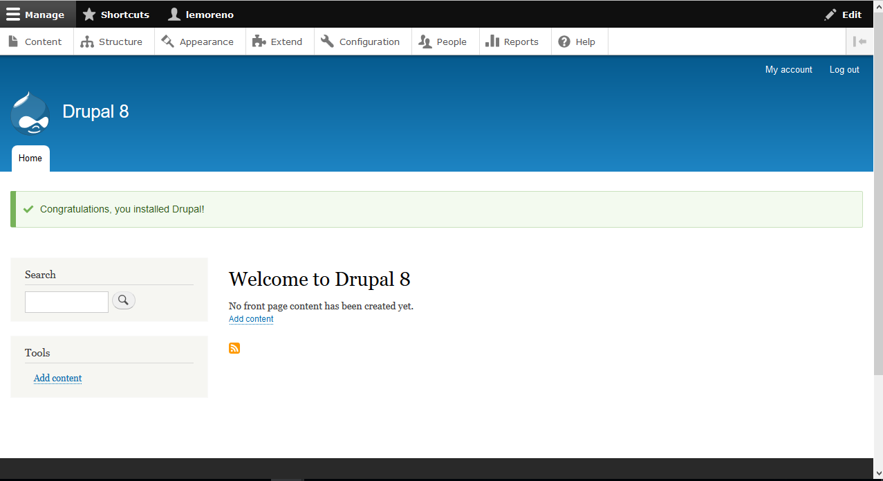Screen dimensions: 883x481
Task: Go to the Appearance settings
Action: (x=198, y=42)
